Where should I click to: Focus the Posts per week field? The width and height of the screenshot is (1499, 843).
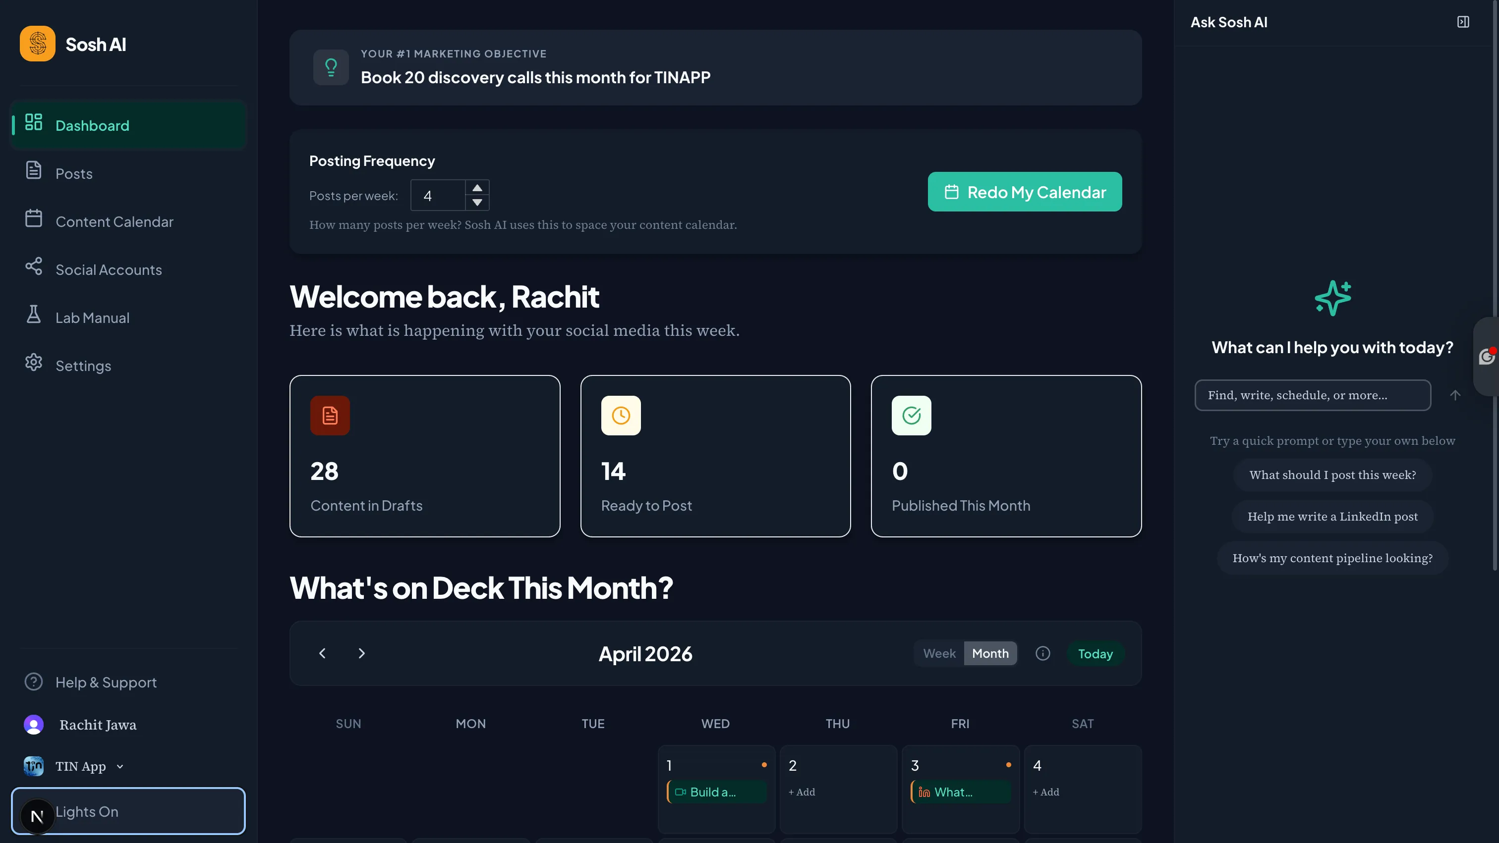[x=438, y=195]
